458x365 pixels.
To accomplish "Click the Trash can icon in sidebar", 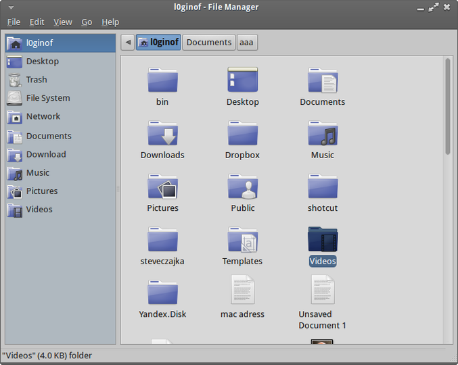I will coord(15,80).
